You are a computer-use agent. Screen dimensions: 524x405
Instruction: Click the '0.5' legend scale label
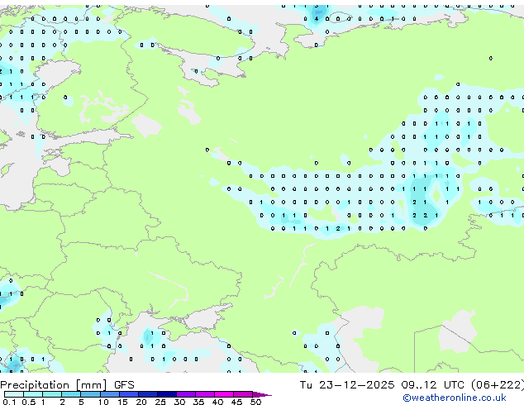click(x=29, y=402)
